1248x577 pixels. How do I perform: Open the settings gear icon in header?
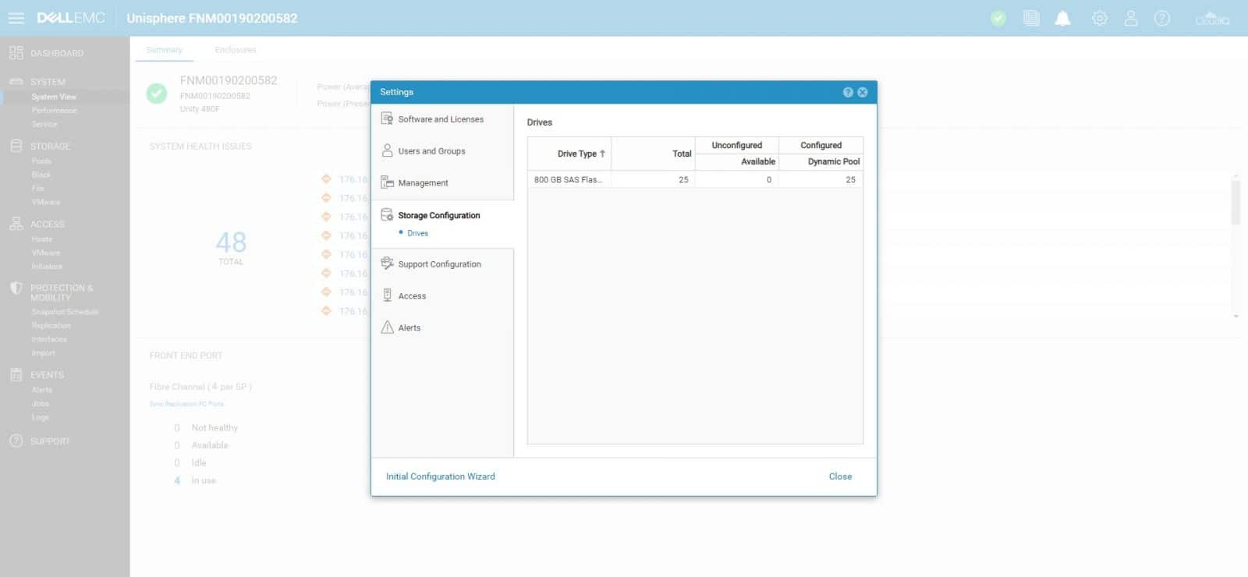click(1099, 18)
